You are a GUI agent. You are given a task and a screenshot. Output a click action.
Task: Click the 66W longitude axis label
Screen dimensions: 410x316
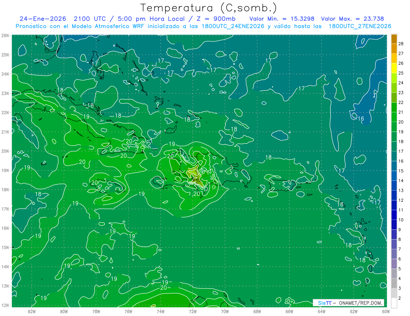(x=289, y=311)
